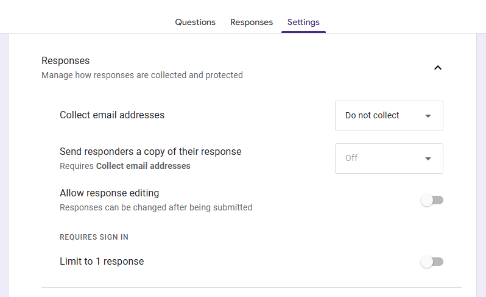486x297 pixels.
Task: Click Send responders a copy label
Action: tap(150, 151)
